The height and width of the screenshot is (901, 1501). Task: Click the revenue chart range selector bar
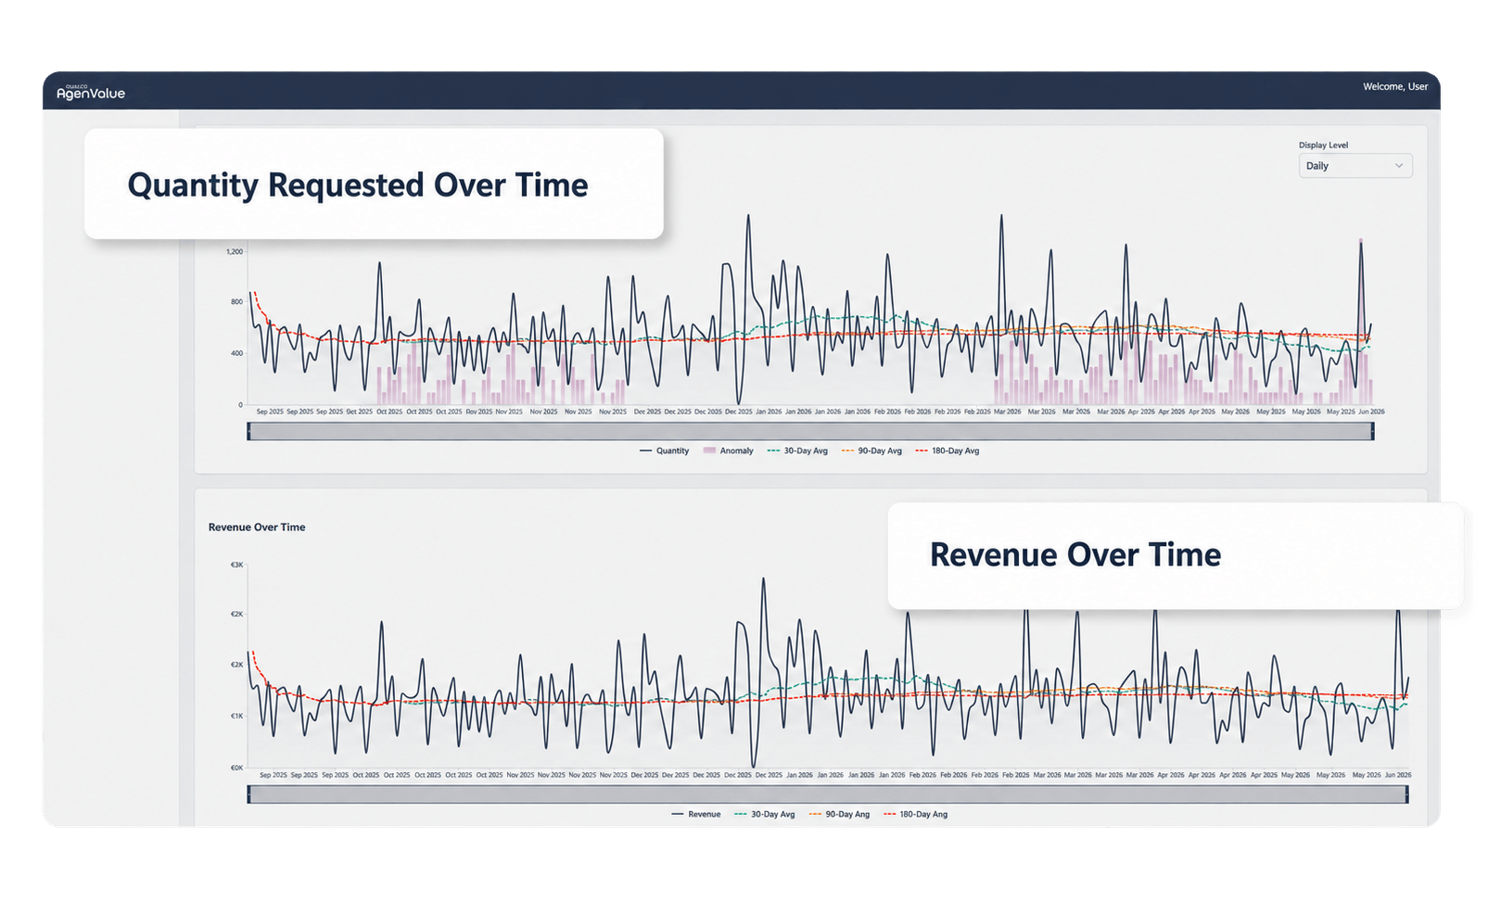[828, 794]
